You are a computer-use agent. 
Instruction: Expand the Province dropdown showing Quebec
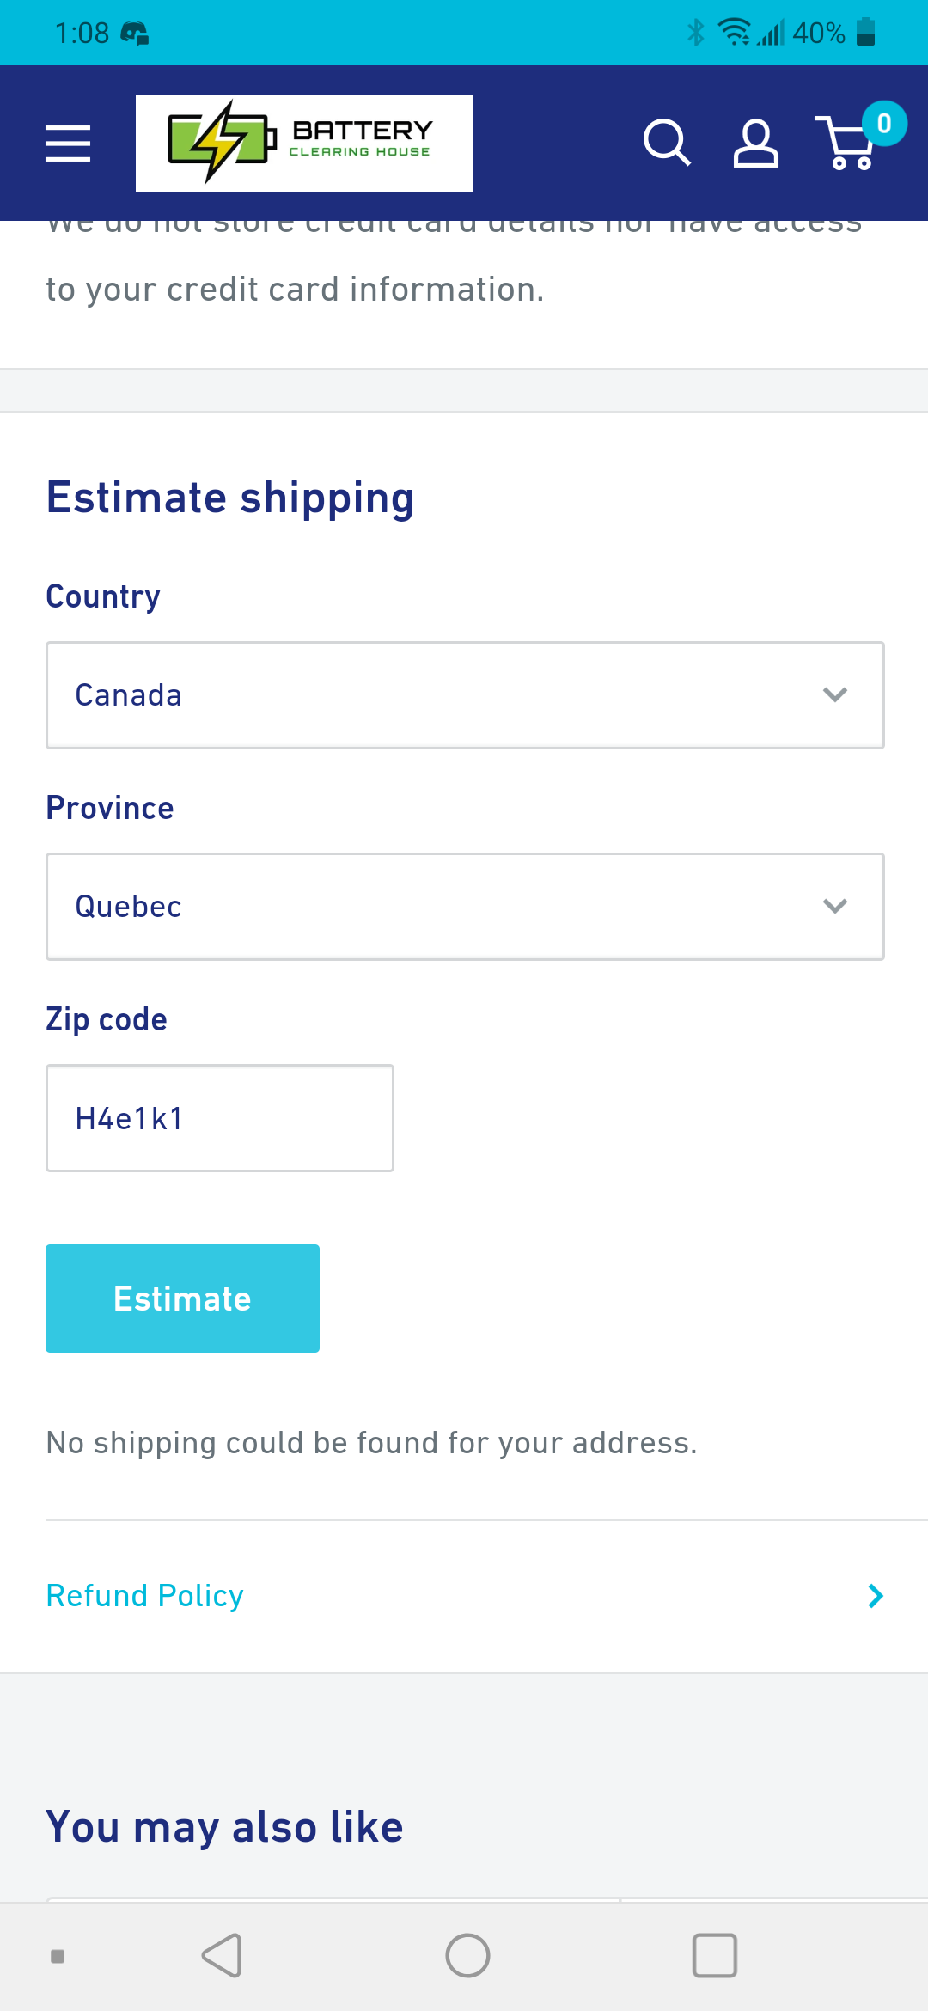465,907
